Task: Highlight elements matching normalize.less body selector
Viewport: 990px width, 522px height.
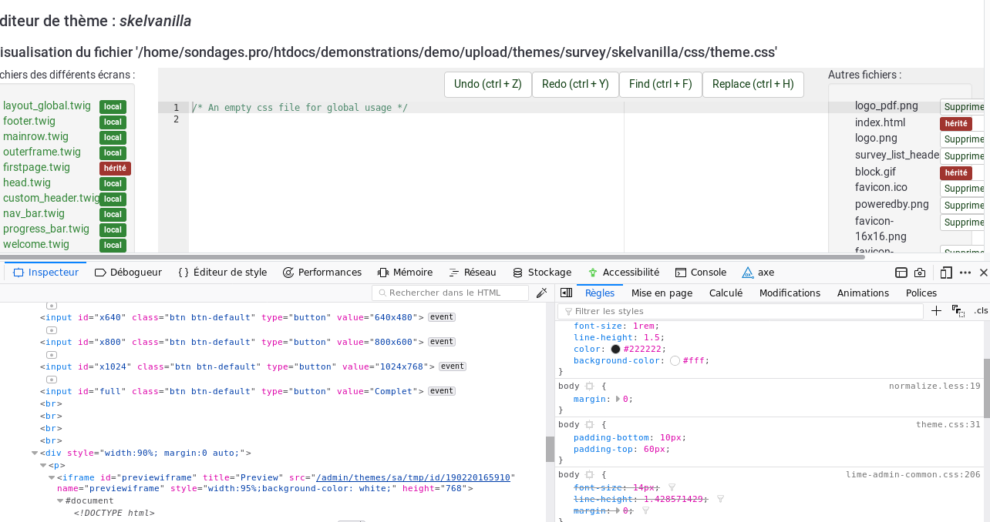Action: [589, 386]
